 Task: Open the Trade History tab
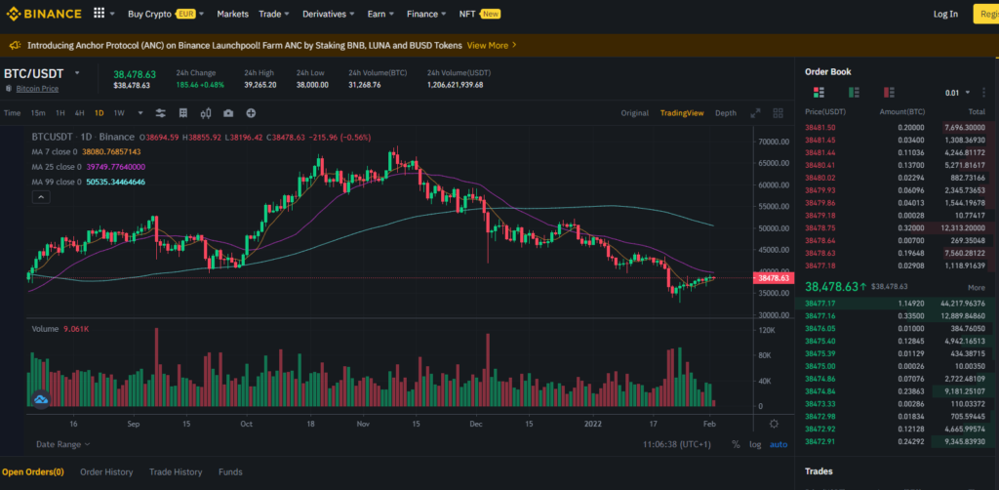click(176, 472)
